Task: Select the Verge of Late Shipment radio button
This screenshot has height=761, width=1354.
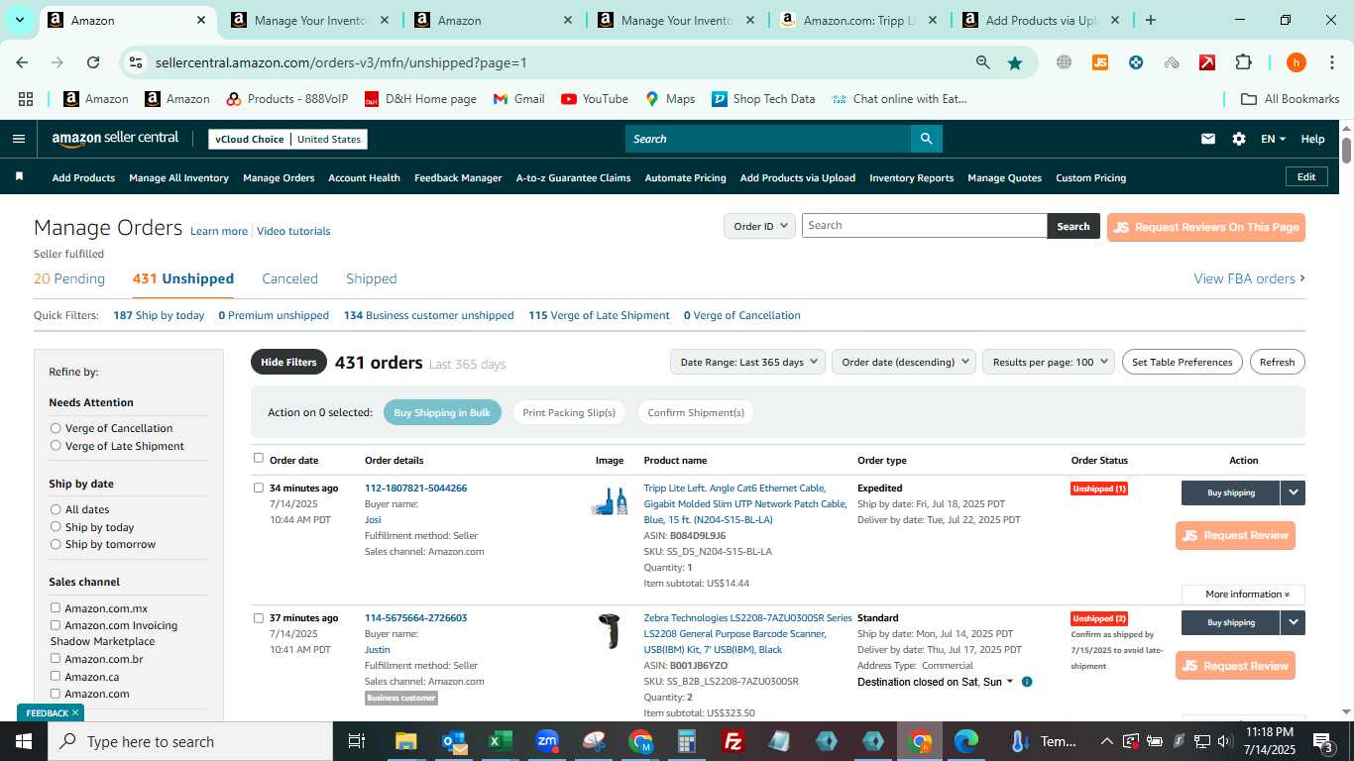Action: point(56,446)
